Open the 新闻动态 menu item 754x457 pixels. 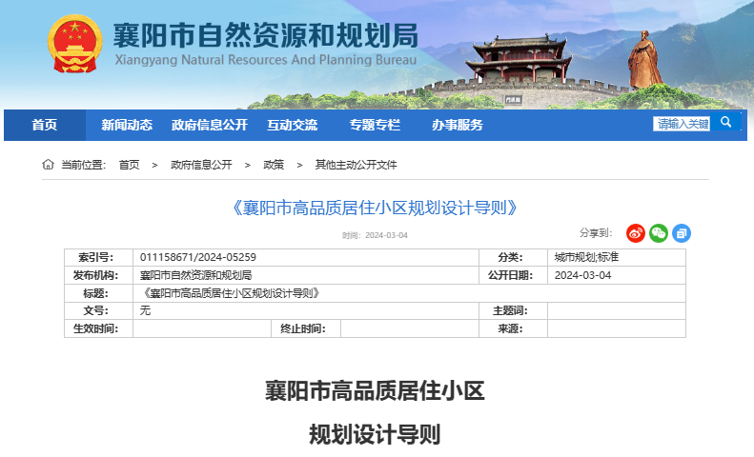127,125
